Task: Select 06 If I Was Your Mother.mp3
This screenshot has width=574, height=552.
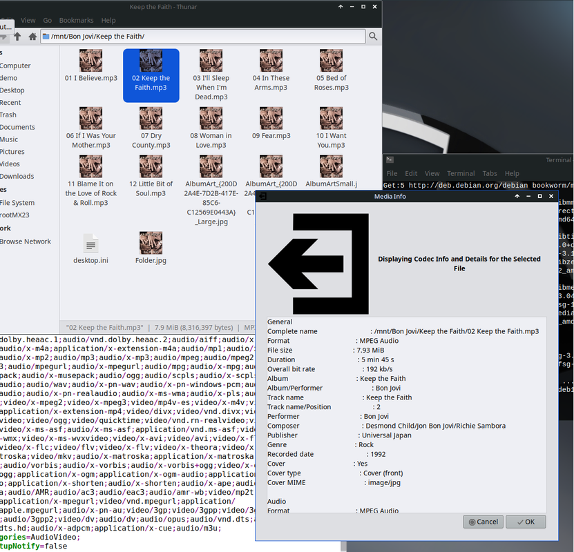Action: 90,128
